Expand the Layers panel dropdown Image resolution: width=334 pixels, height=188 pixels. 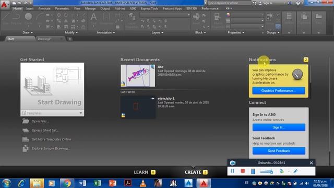click(158, 32)
